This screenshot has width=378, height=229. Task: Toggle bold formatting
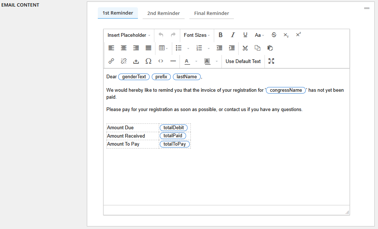(x=220, y=35)
